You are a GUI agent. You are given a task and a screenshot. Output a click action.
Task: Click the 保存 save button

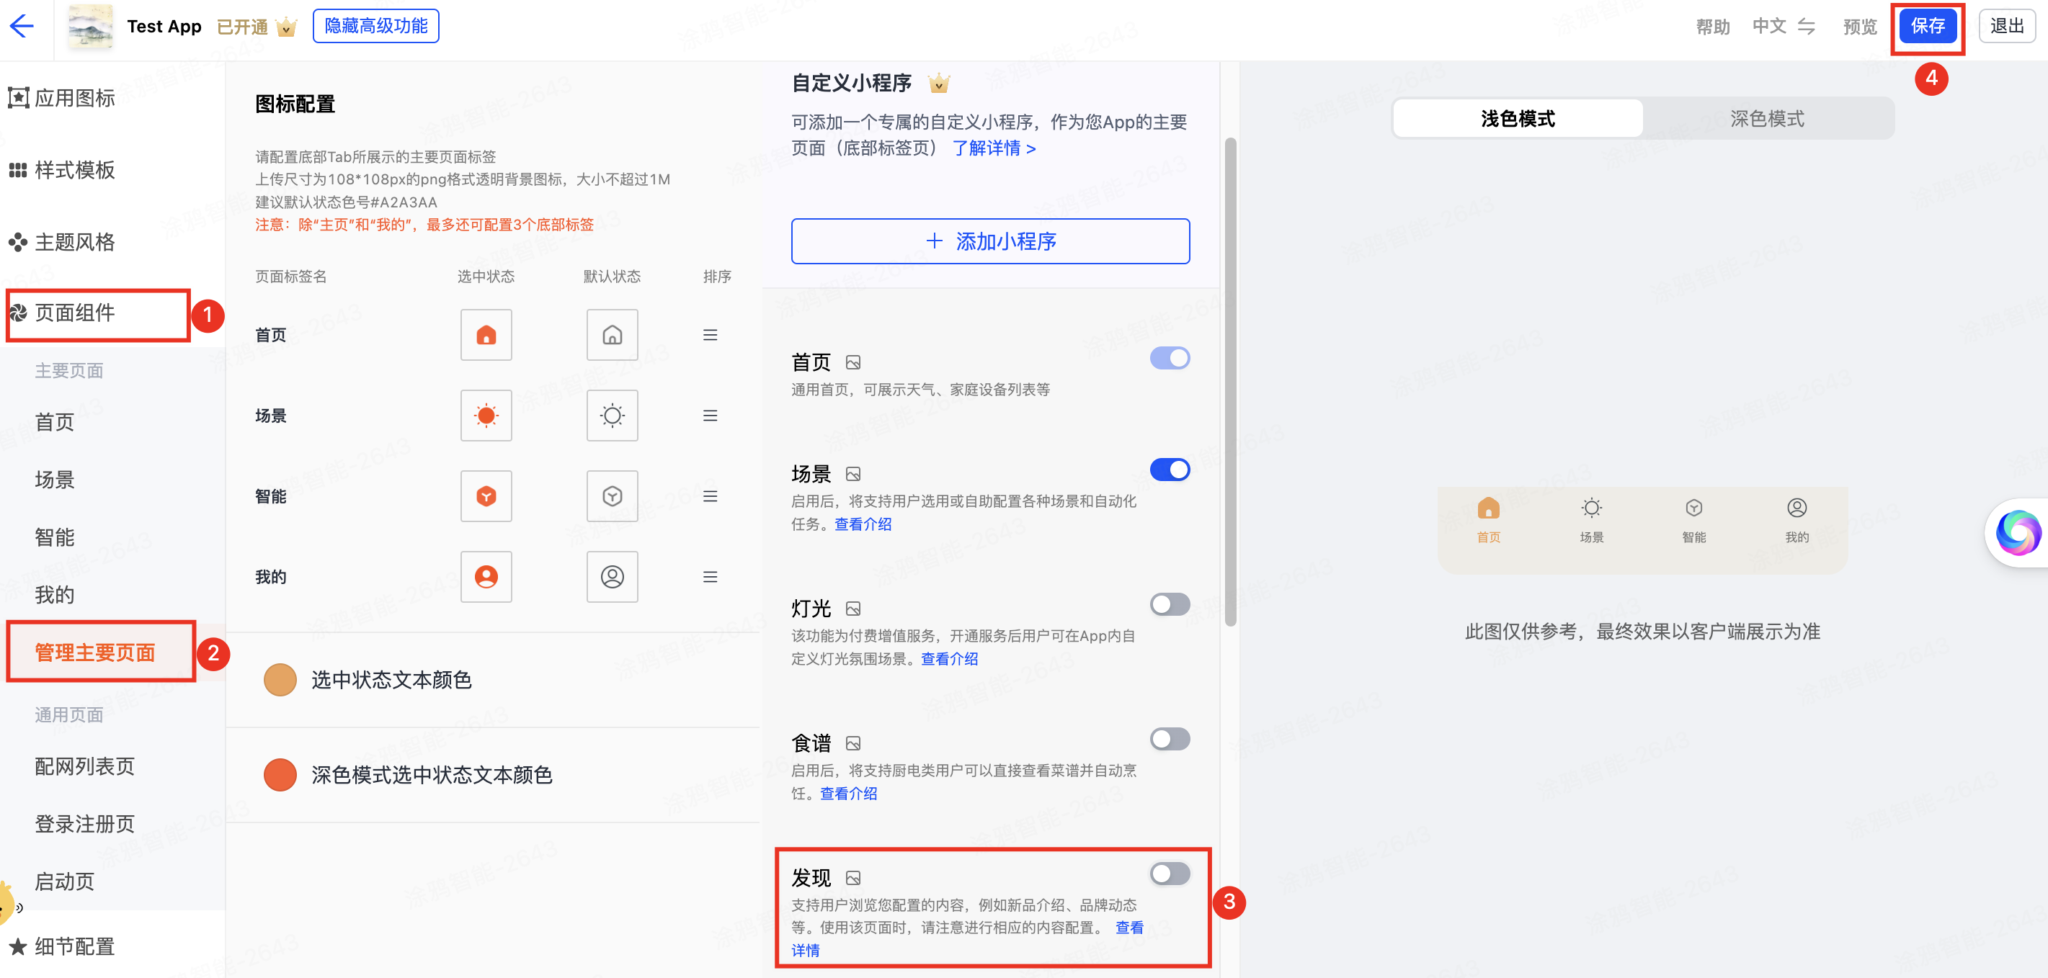click(x=1928, y=26)
